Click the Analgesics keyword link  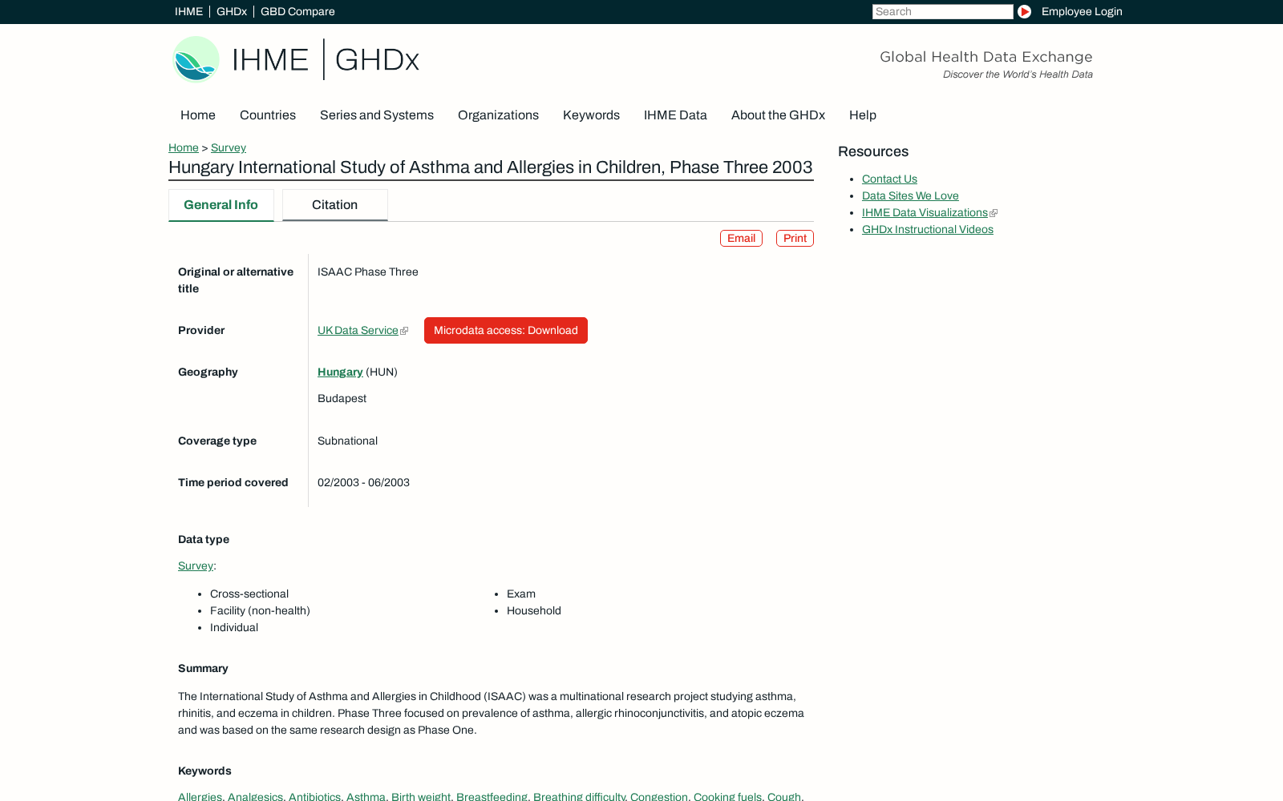point(255,796)
